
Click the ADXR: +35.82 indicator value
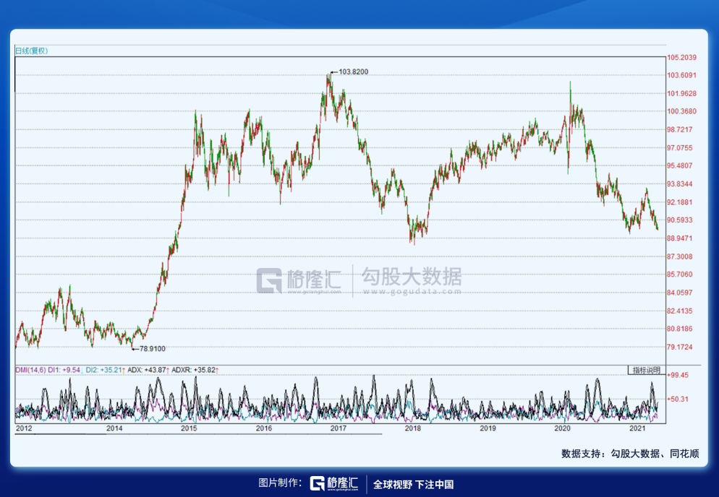click(194, 370)
